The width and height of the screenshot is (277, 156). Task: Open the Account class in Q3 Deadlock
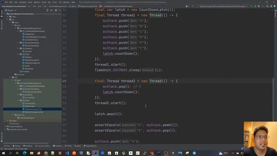coord(27,51)
